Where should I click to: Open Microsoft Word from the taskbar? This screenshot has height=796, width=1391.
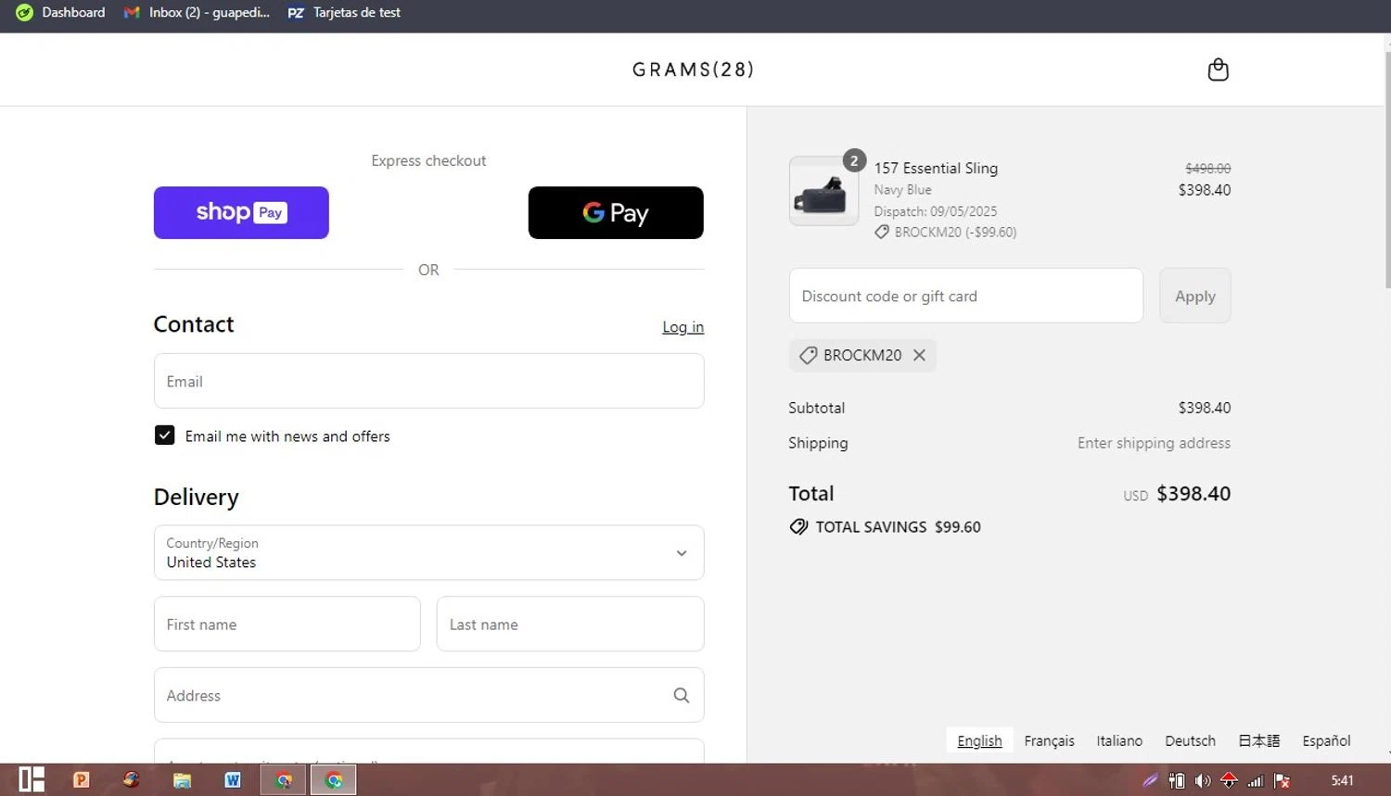click(233, 779)
